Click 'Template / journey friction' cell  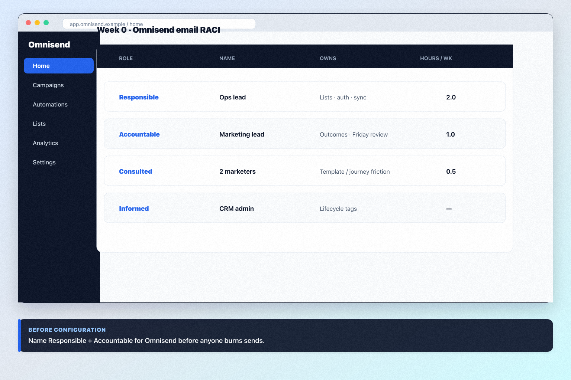click(355, 172)
